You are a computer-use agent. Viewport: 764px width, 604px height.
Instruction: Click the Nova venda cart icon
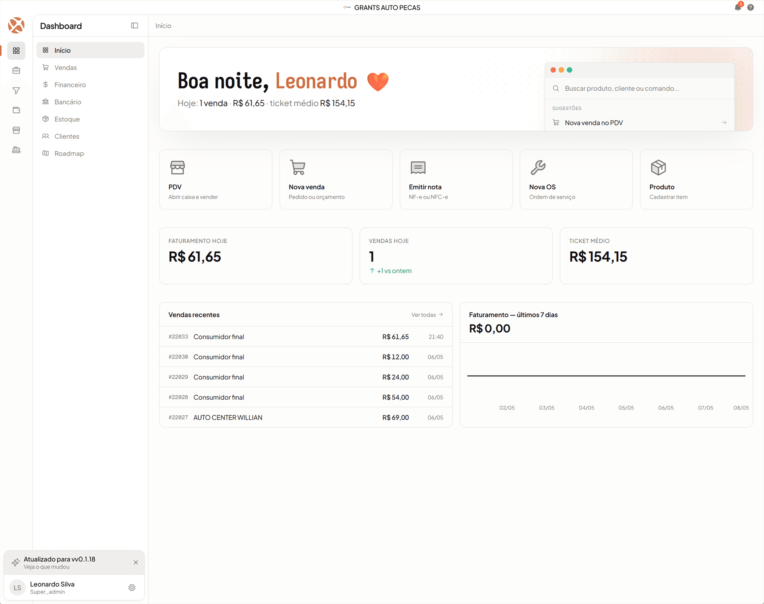tap(298, 167)
